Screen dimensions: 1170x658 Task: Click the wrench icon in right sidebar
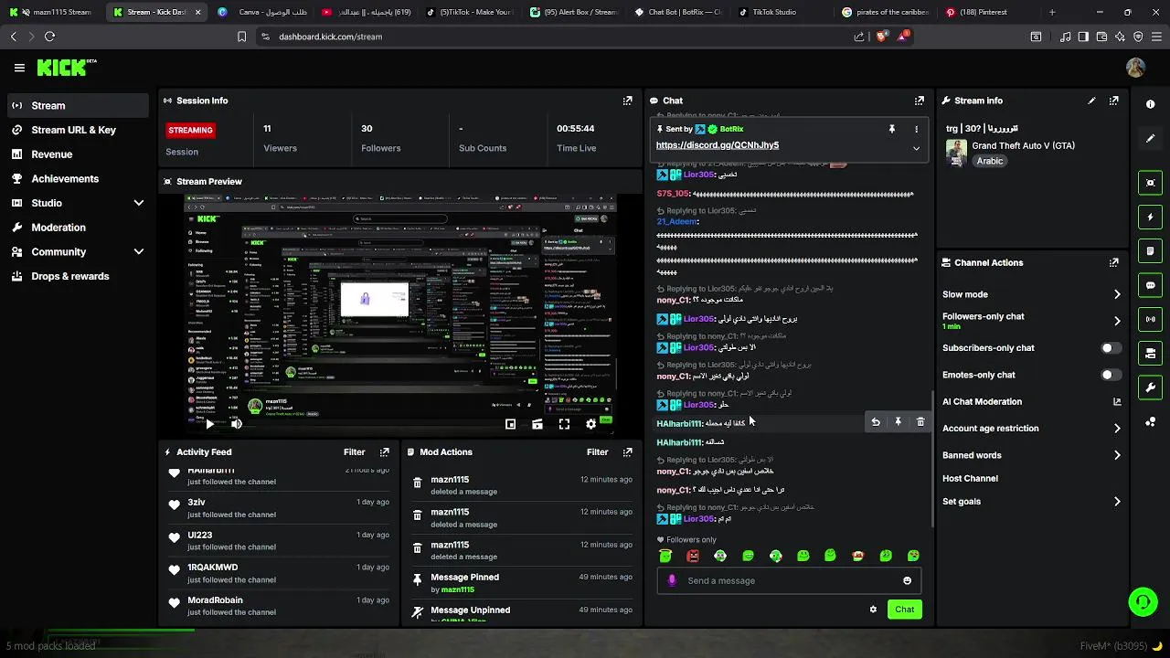click(x=1150, y=387)
